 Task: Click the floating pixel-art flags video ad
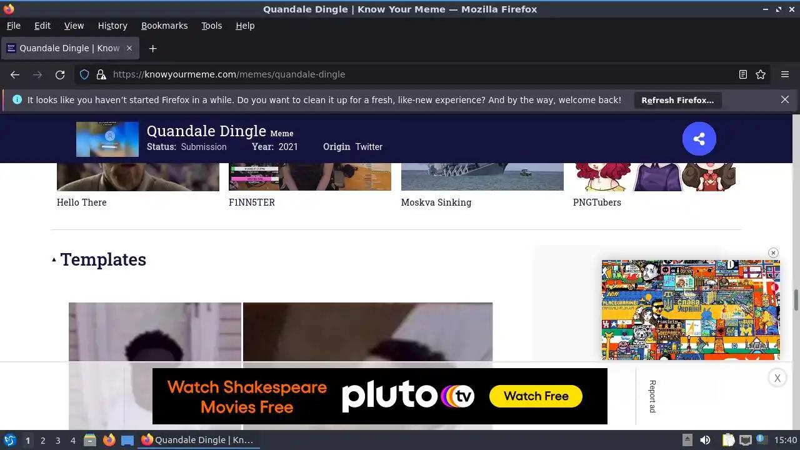tap(691, 310)
